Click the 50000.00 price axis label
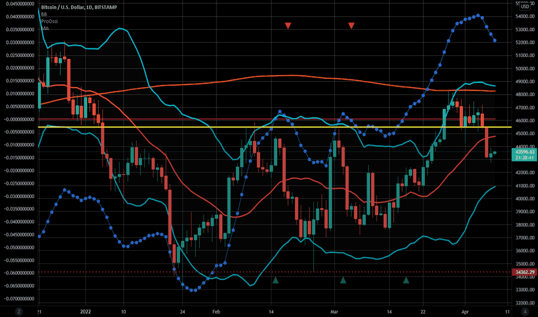This screenshot has width=538, height=317. pos(525,69)
